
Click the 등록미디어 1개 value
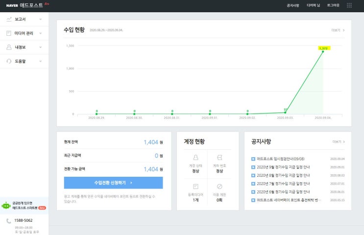195,200
